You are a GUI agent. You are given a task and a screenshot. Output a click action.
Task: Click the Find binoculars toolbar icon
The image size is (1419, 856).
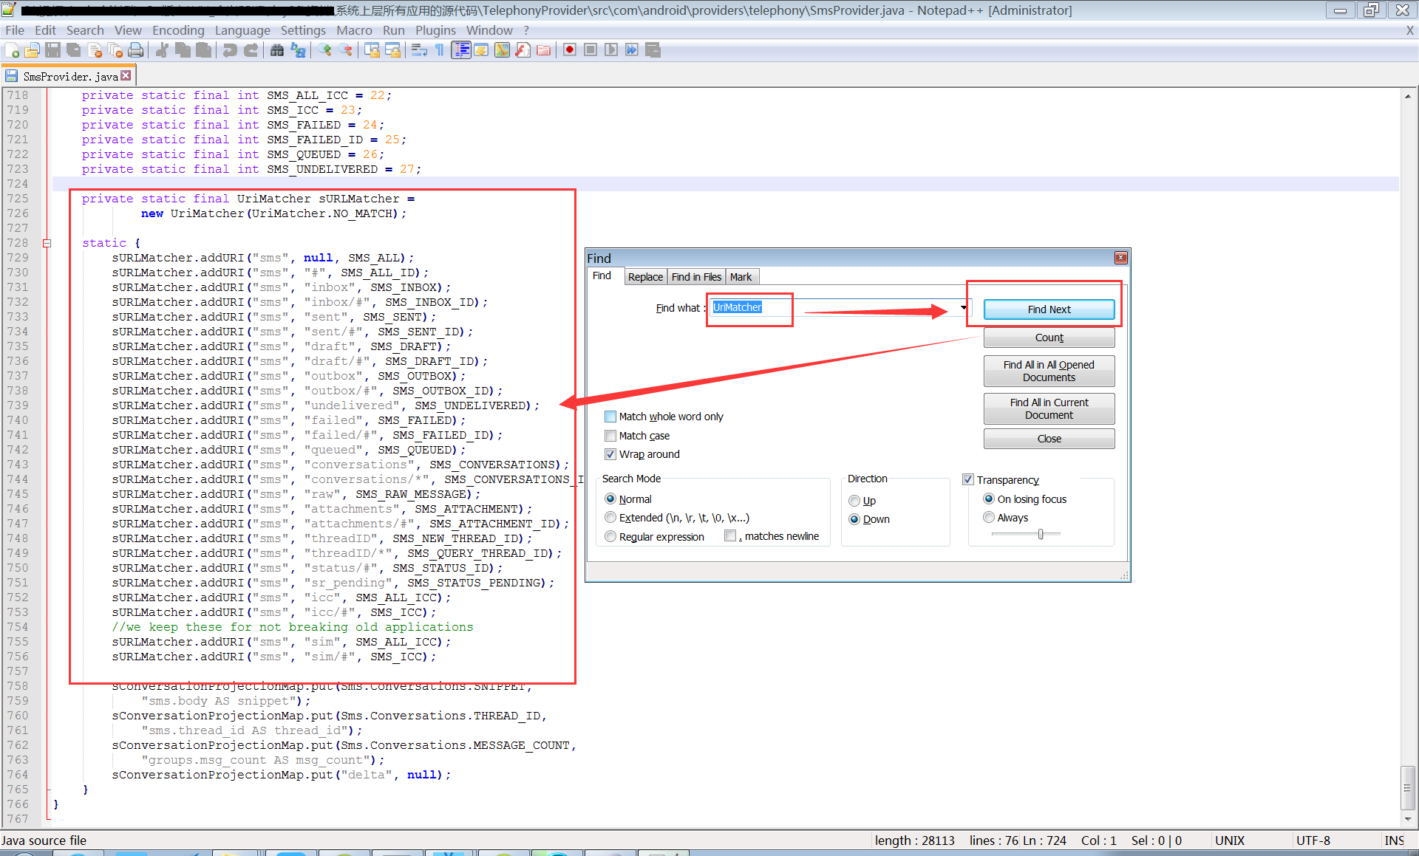277,50
